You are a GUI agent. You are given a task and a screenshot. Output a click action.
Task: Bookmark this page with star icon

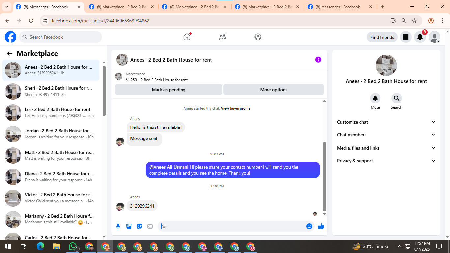[x=414, y=21]
